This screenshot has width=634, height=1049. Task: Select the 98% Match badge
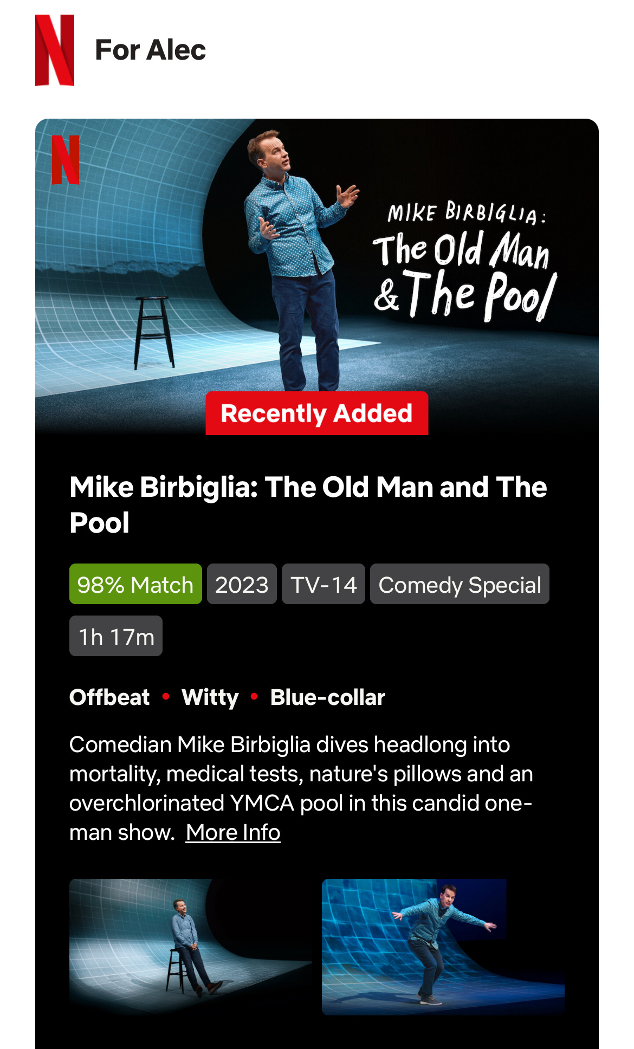[x=135, y=584]
